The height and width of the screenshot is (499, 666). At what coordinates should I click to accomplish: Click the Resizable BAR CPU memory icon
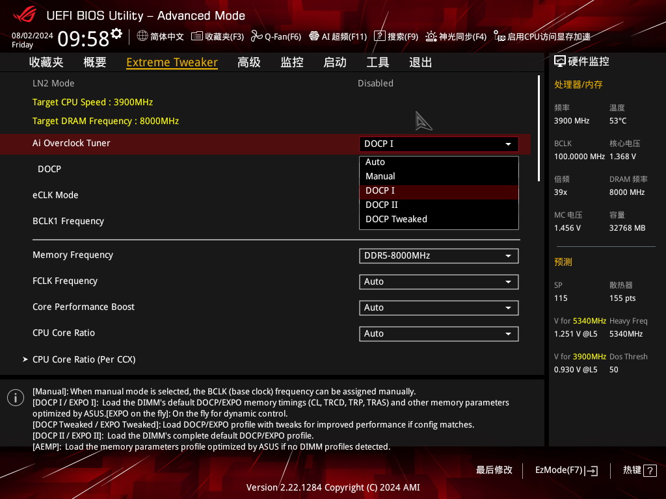click(499, 36)
